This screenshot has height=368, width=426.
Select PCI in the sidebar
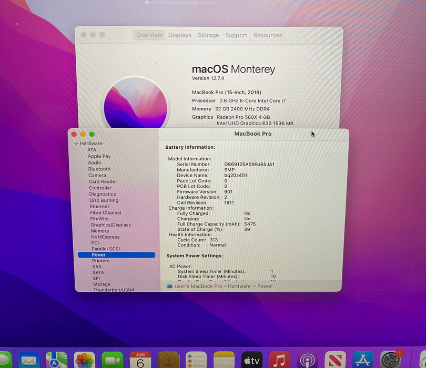point(95,243)
